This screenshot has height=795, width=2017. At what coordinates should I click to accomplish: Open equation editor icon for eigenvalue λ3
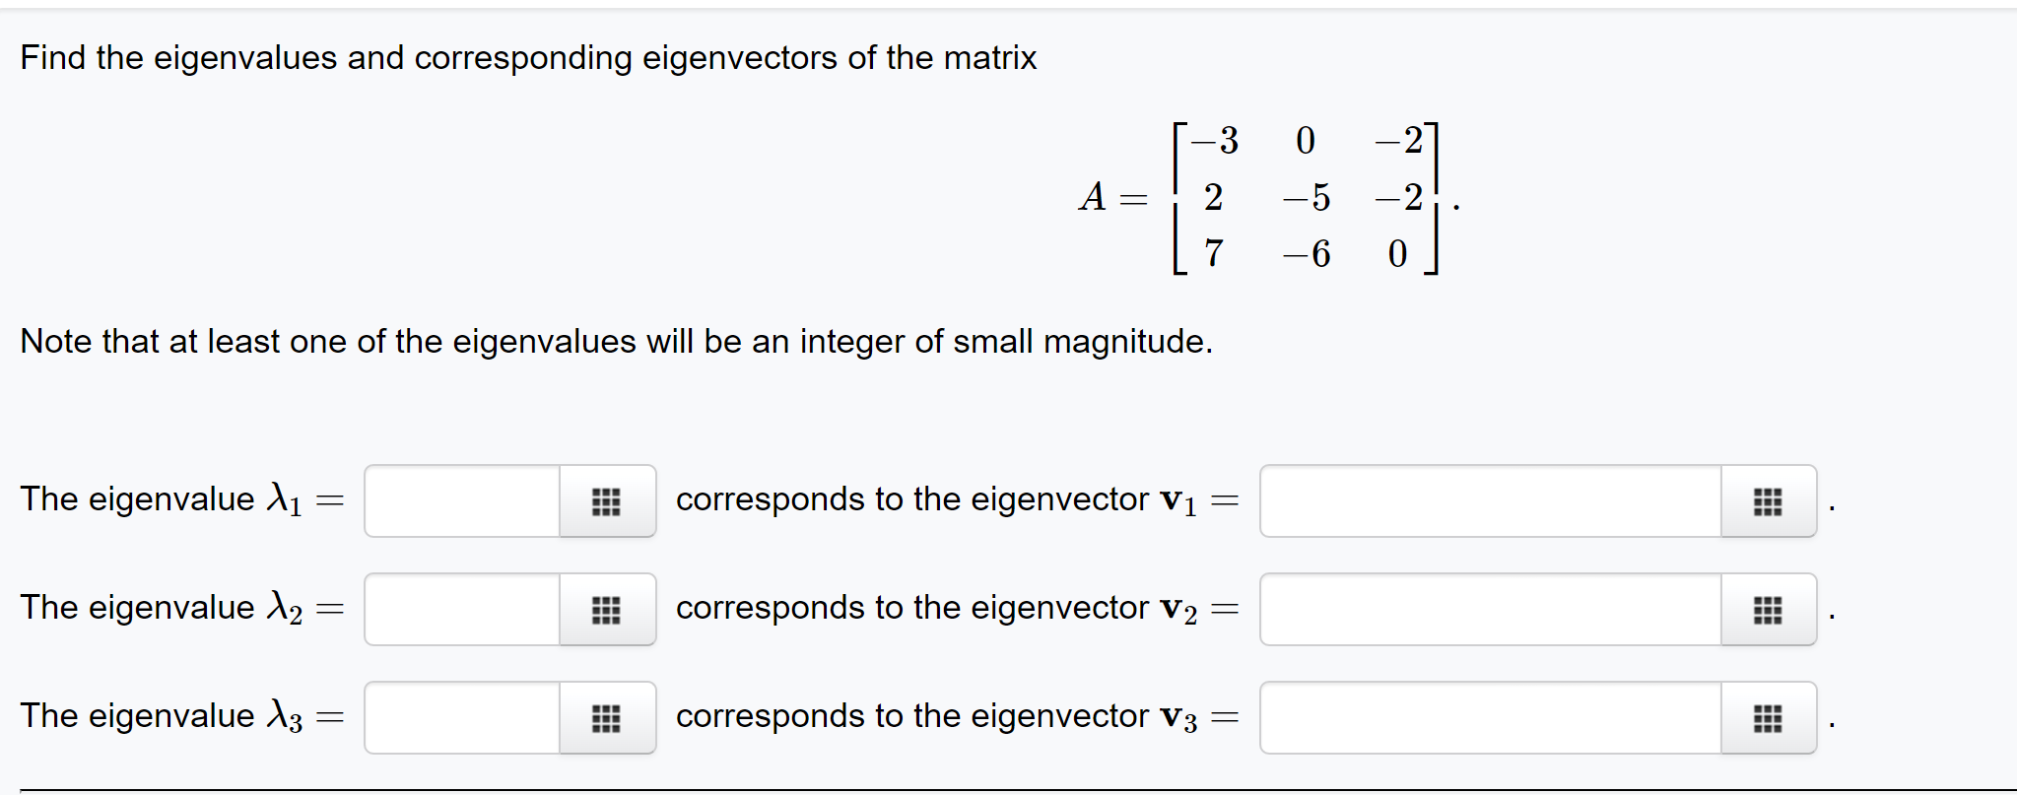tap(606, 718)
